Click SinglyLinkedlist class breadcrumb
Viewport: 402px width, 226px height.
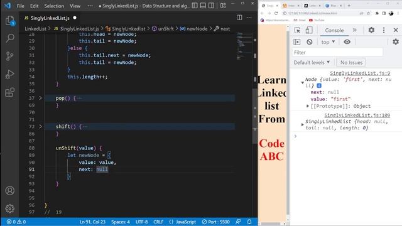126,29
